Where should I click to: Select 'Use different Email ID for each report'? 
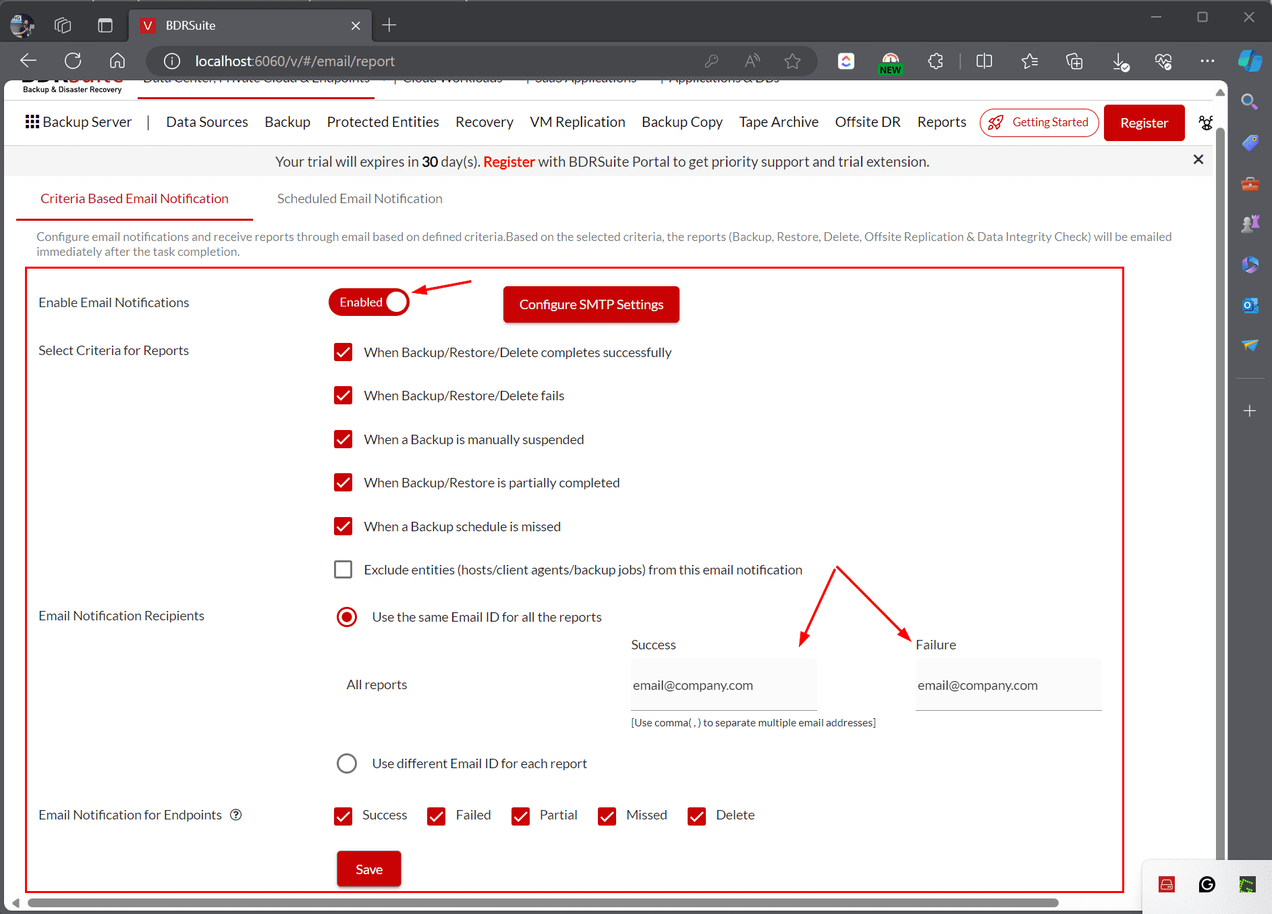pyautogui.click(x=347, y=763)
